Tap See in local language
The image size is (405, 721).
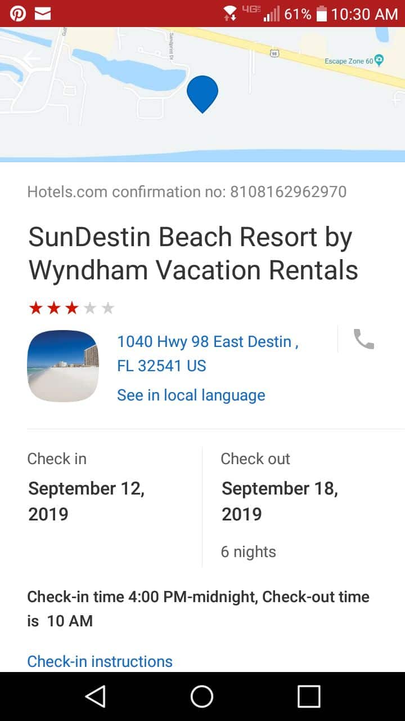(x=191, y=395)
